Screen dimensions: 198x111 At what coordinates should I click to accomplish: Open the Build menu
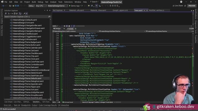click(x=34, y=2)
